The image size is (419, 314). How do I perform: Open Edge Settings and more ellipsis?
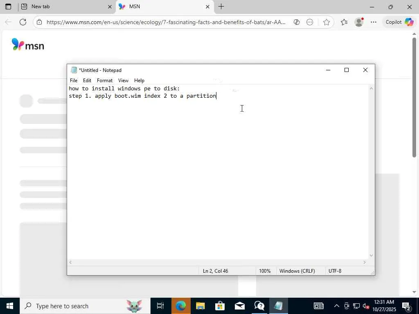374,22
